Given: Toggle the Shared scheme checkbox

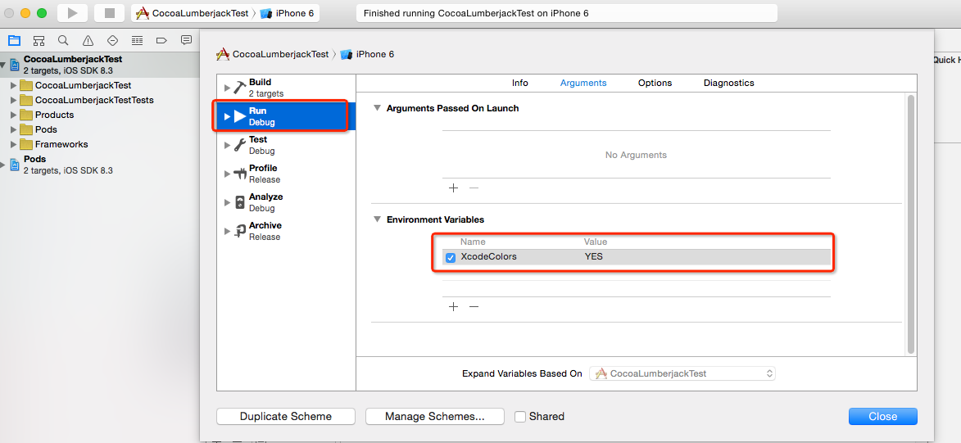Looking at the screenshot, I should tap(520, 417).
